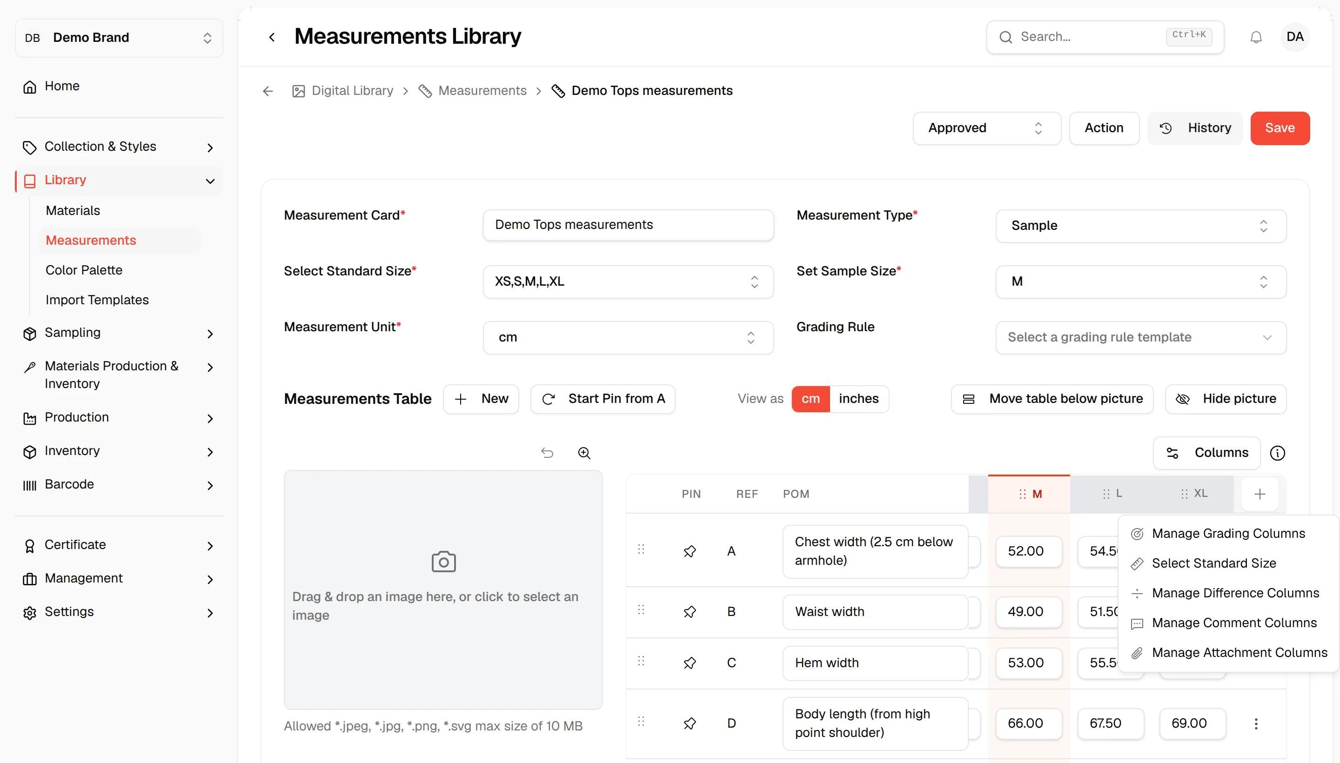This screenshot has width=1340, height=763.
Task: Click the History button
Action: coord(1195,128)
